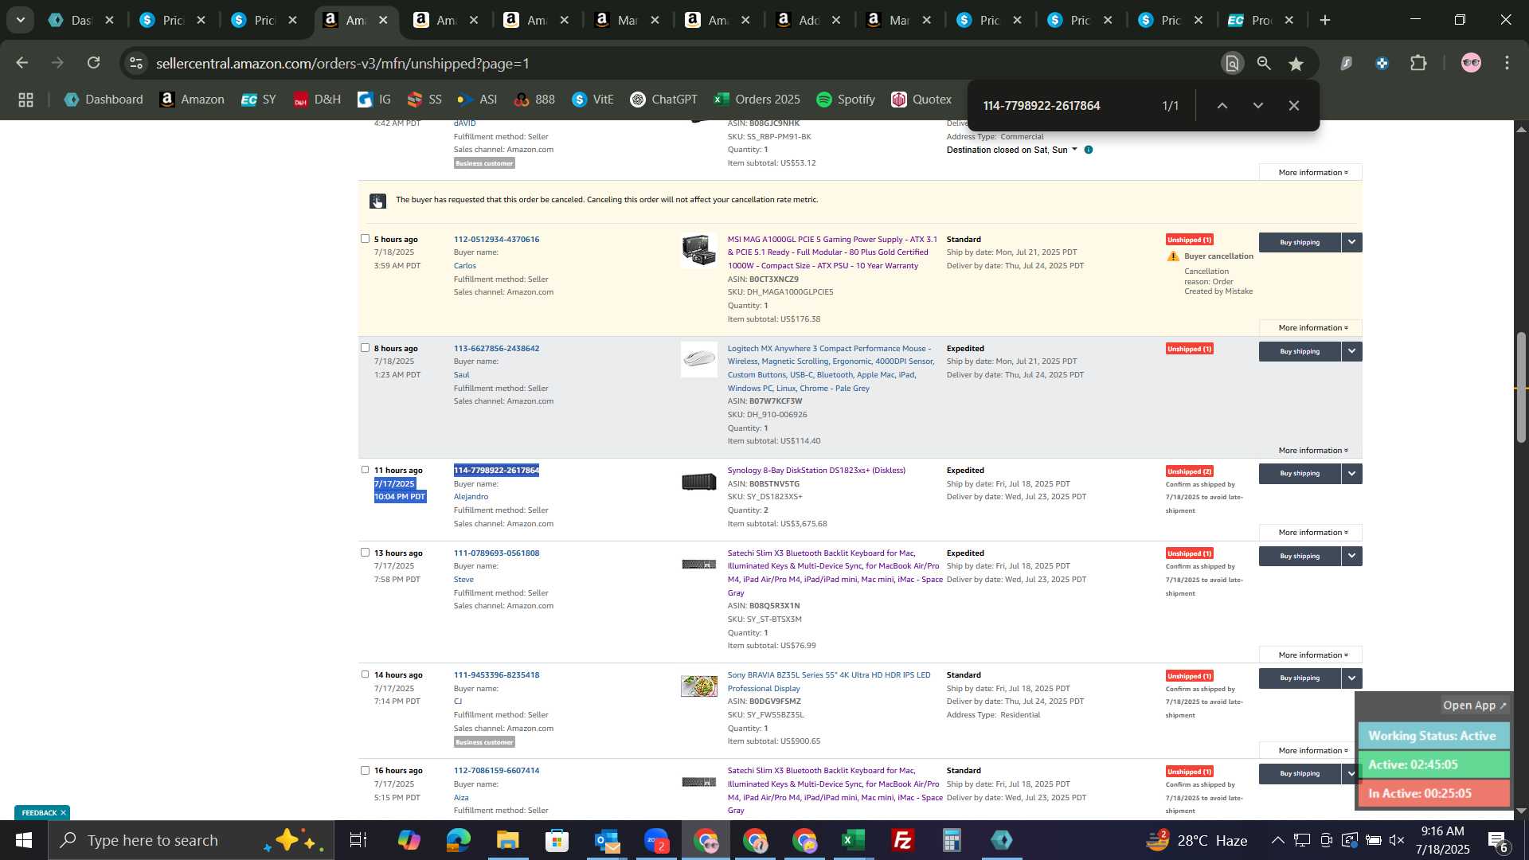The height and width of the screenshot is (860, 1529).
Task: Reload the Seller Central page
Action: point(94,63)
